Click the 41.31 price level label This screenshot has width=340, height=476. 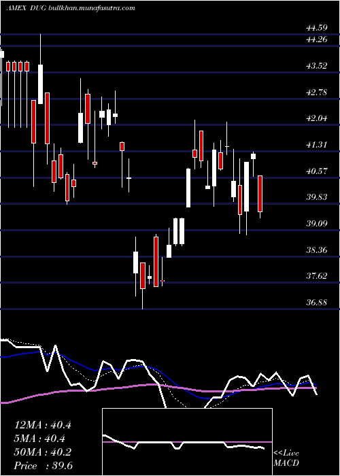[317, 144]
